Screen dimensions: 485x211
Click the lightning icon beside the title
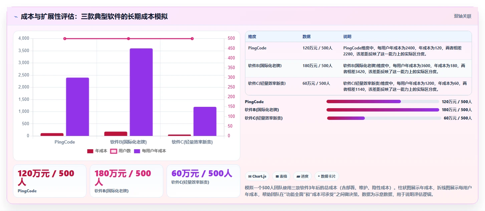pyautogui.click(x=16, y=17)
